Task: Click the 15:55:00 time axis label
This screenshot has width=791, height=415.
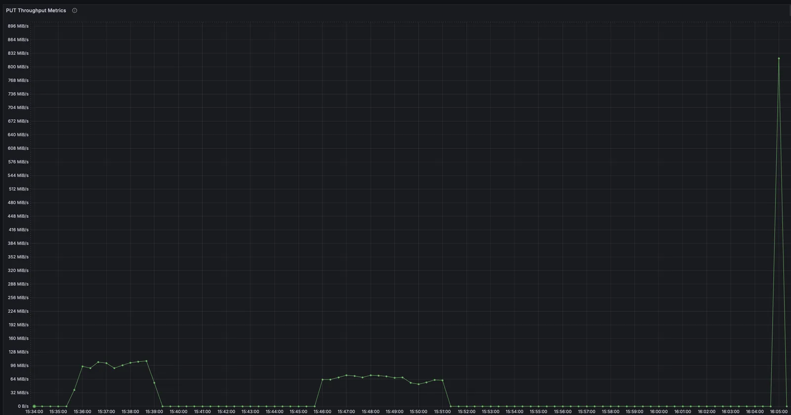Action: [538, 412]
